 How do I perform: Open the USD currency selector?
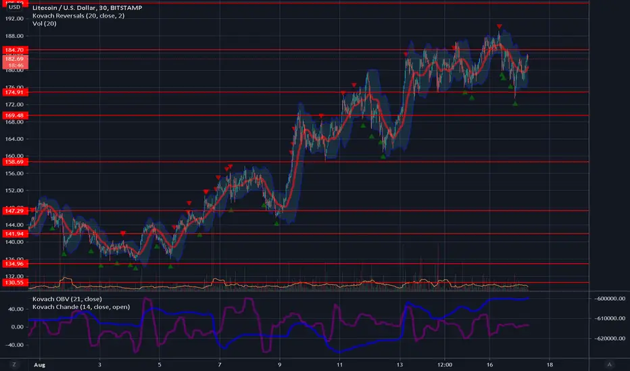14,7
